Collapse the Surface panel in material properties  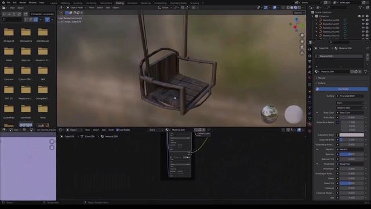[x=321, y=84]
